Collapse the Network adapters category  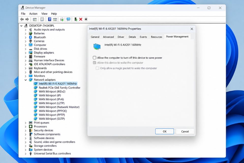point(25,80)
